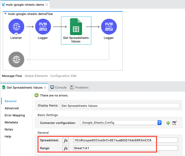Click the second Logger node after Sheets
This screenshot has width=185, height=156.
click(x=109, y=27)
